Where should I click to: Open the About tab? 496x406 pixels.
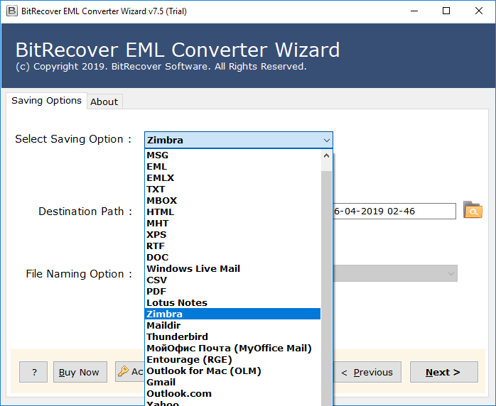(x=104, y=101)
